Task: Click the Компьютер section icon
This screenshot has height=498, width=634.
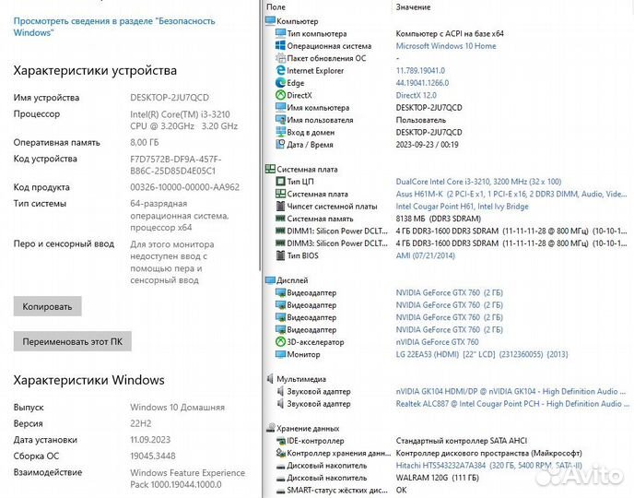Action: tap(270, 20)
